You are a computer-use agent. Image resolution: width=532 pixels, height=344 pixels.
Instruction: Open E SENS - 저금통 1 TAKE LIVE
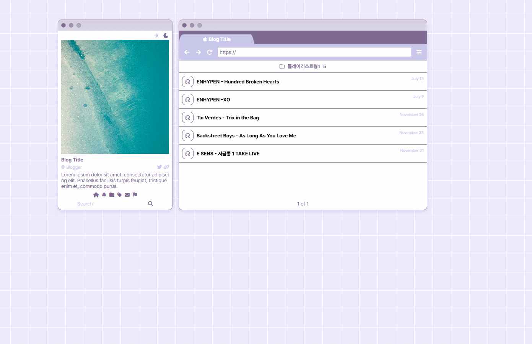[x=228, y=154]
